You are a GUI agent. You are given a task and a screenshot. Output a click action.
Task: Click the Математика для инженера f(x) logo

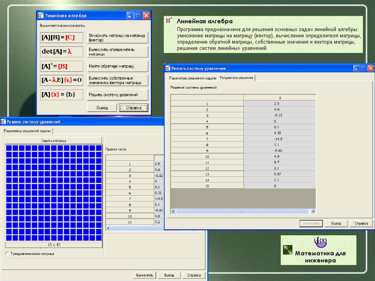320,242
